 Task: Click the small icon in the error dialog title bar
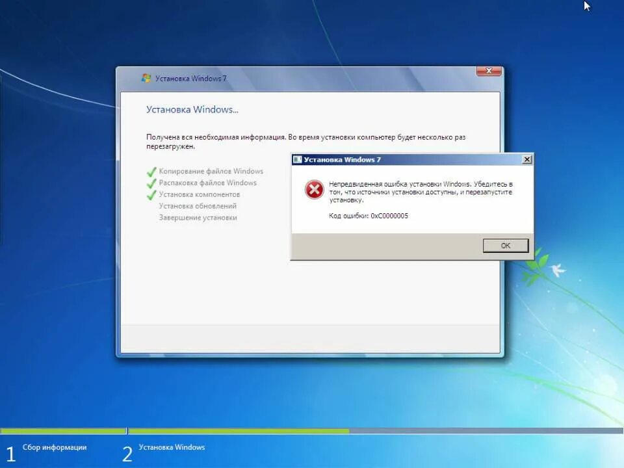coord(297,160)
